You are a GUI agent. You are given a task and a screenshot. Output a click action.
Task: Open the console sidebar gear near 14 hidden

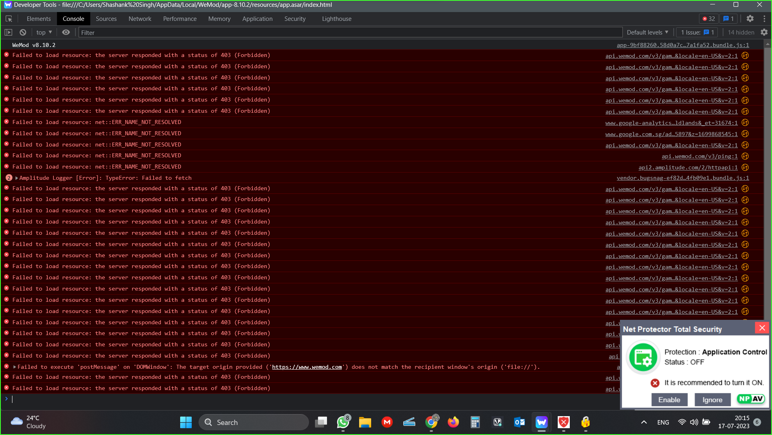click(764, 32)
